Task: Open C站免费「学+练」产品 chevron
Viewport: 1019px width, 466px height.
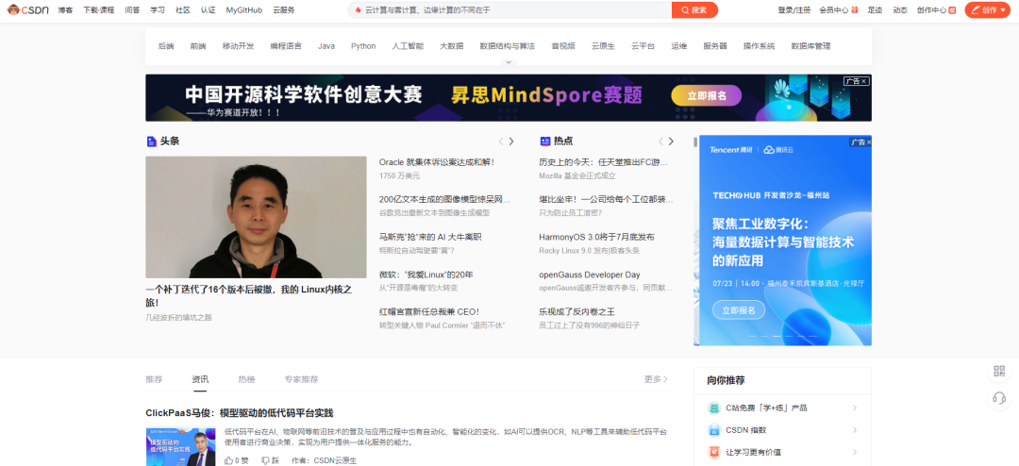Action: pos(855,408)
